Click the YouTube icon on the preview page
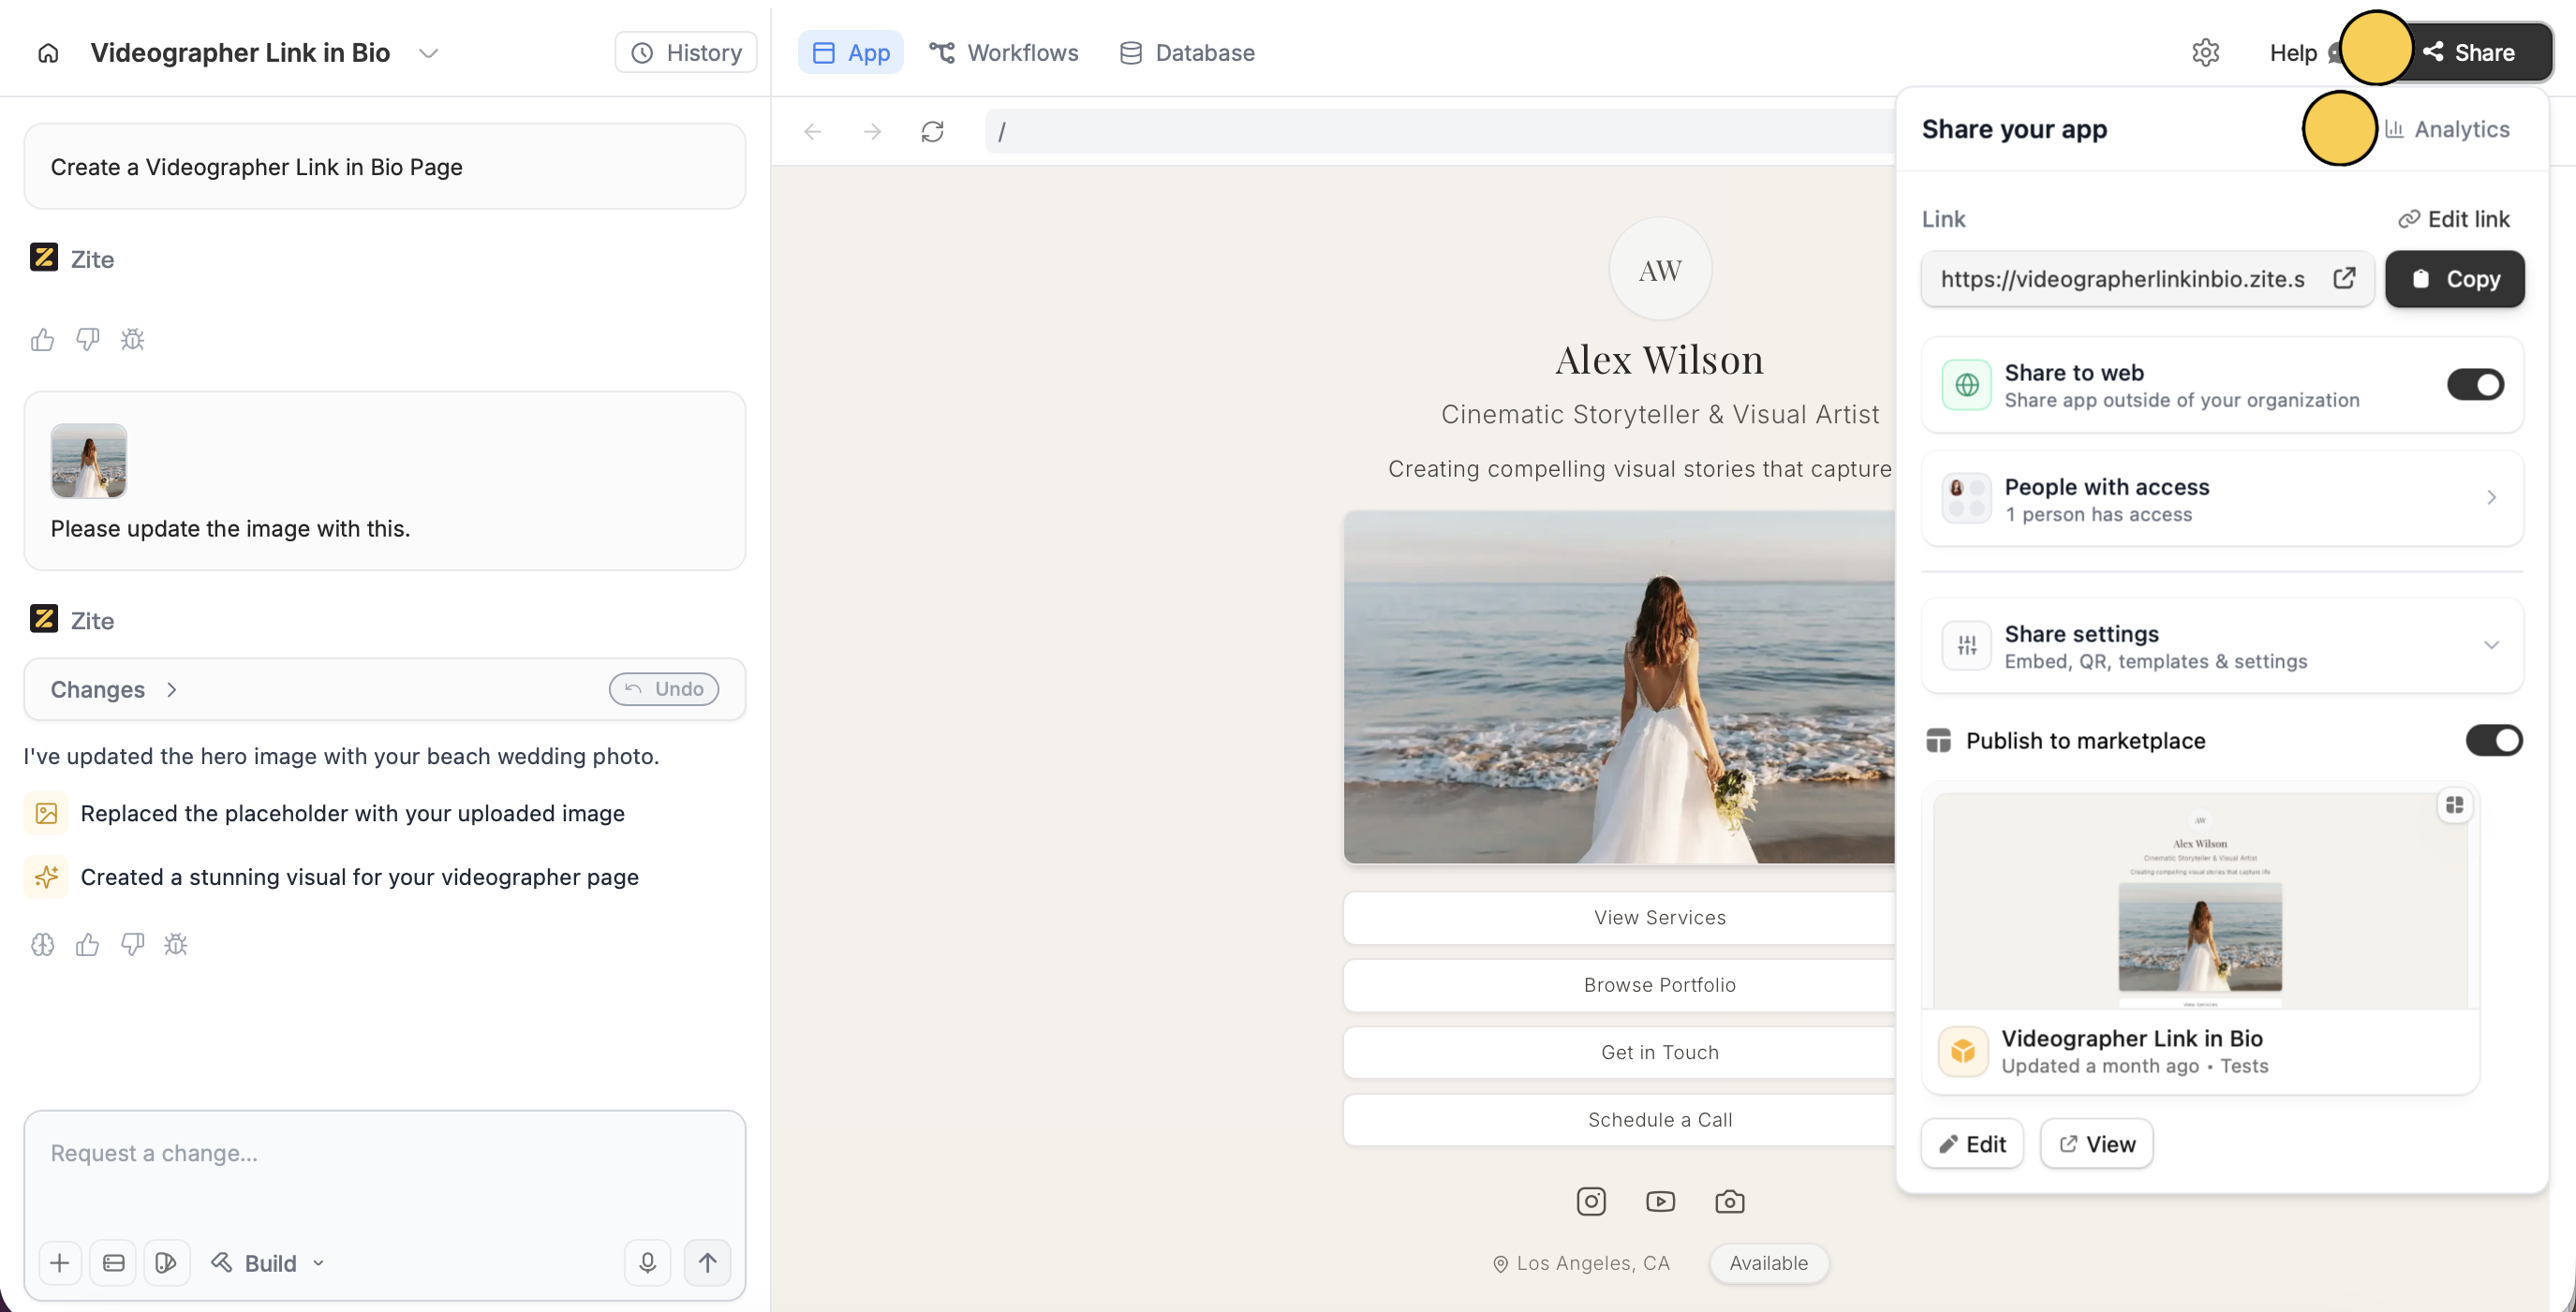 tap(1660, 1201)
